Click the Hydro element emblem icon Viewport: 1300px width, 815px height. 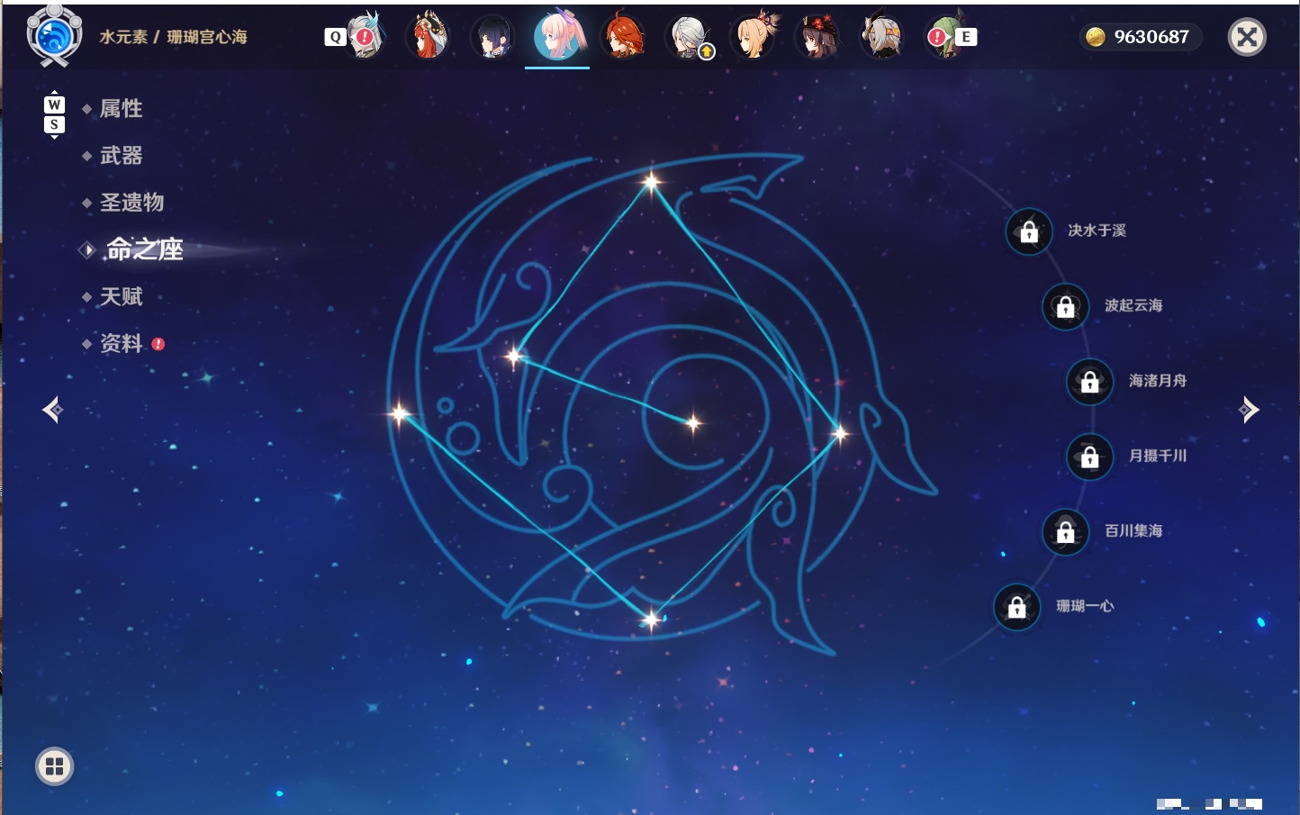pos(54,36)
